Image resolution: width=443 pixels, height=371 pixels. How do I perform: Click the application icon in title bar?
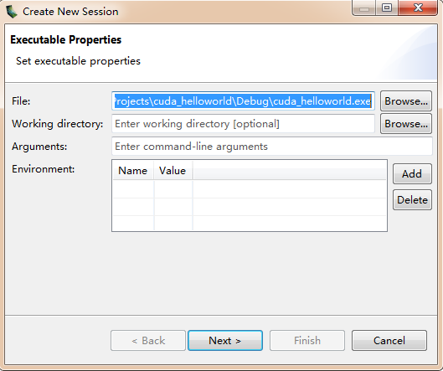12,12
